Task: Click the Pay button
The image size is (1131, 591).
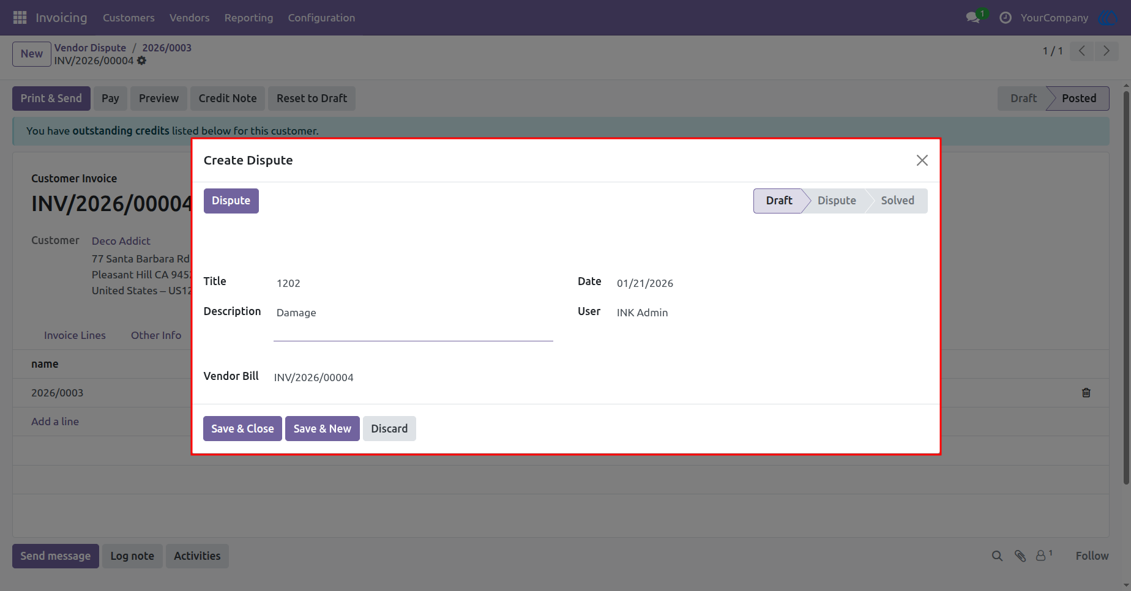Action: pyautogui.click(x=110, y=98)
